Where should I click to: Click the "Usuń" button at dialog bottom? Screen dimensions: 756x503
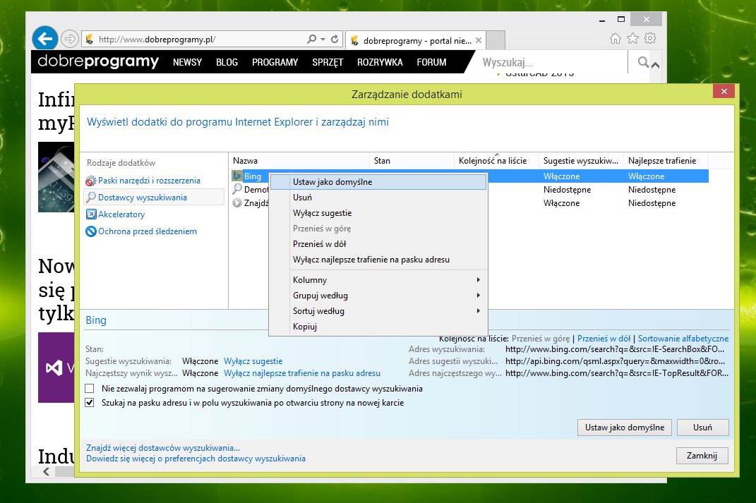click(x=702, y=428)
